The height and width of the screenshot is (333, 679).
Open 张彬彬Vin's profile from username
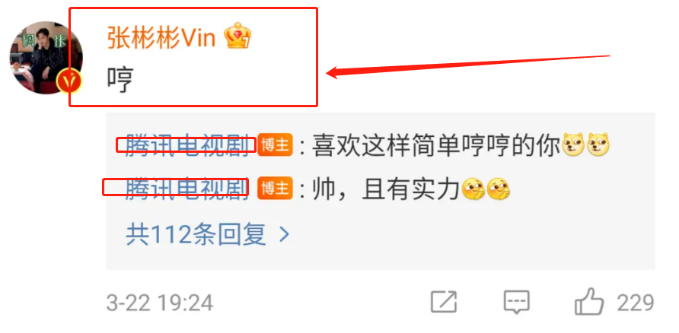161,39
